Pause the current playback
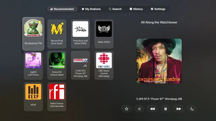Screen dimensions: 216x121 [x=165, y=109]
